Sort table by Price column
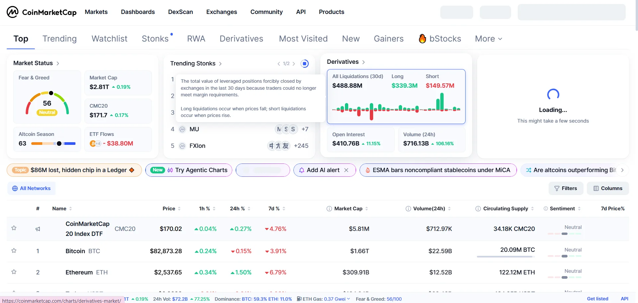This screenshot has width=638, height=303. point(171,209)
